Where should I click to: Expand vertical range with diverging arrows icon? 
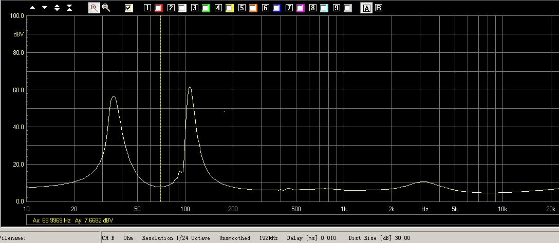pos(57,8)
